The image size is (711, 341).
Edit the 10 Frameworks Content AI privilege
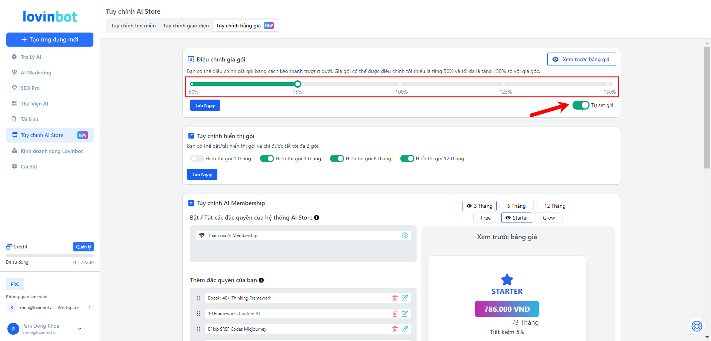pos(405,314)
